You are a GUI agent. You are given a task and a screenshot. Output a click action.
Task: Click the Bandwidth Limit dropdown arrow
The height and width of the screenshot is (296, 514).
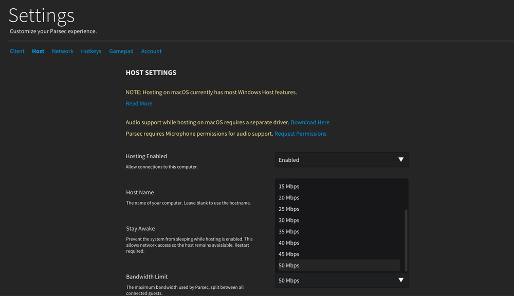401,280
